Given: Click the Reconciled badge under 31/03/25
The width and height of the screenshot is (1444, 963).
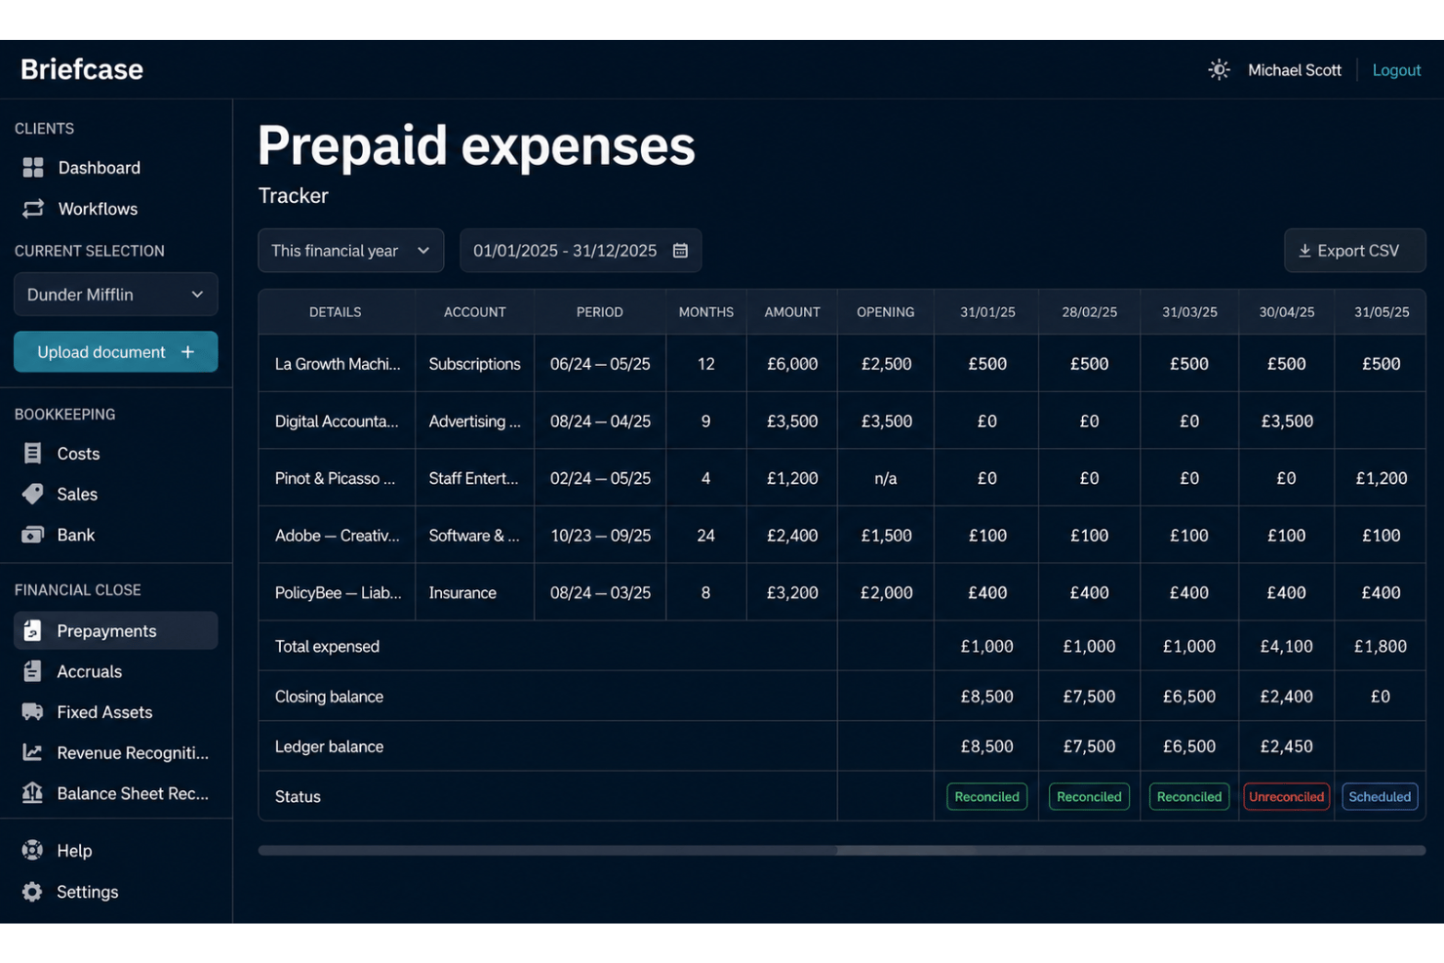Looking at the screenshot, I should tap(1188, 797).
